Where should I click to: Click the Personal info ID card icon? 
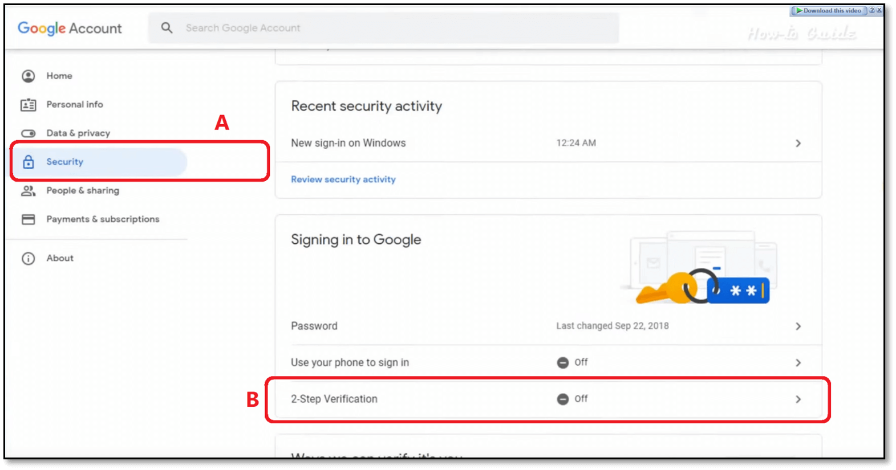pos(28,105)
